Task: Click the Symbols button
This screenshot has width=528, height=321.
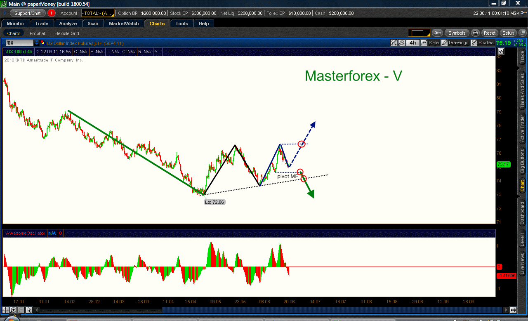Action: click(457, 33)
